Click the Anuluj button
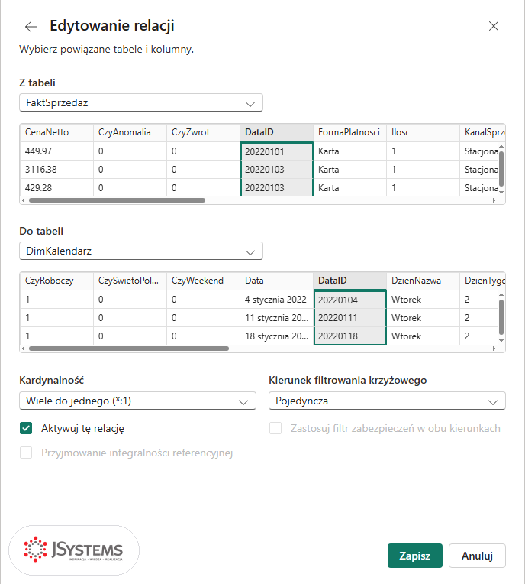Image resolution: width=525 pixels, height=584 pixels. pyautogui.click(x=477, y=556)
